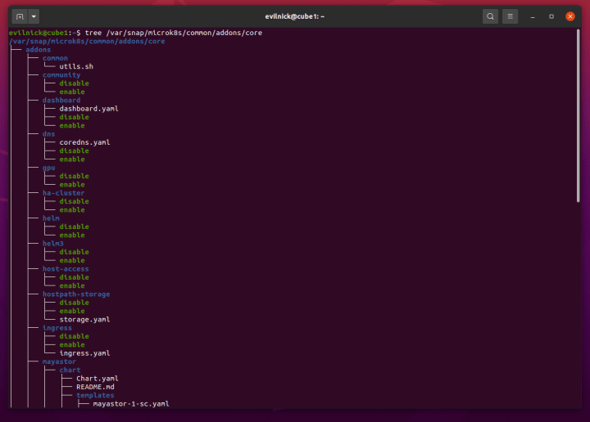Minimize the terminal window

click(533, 16)
